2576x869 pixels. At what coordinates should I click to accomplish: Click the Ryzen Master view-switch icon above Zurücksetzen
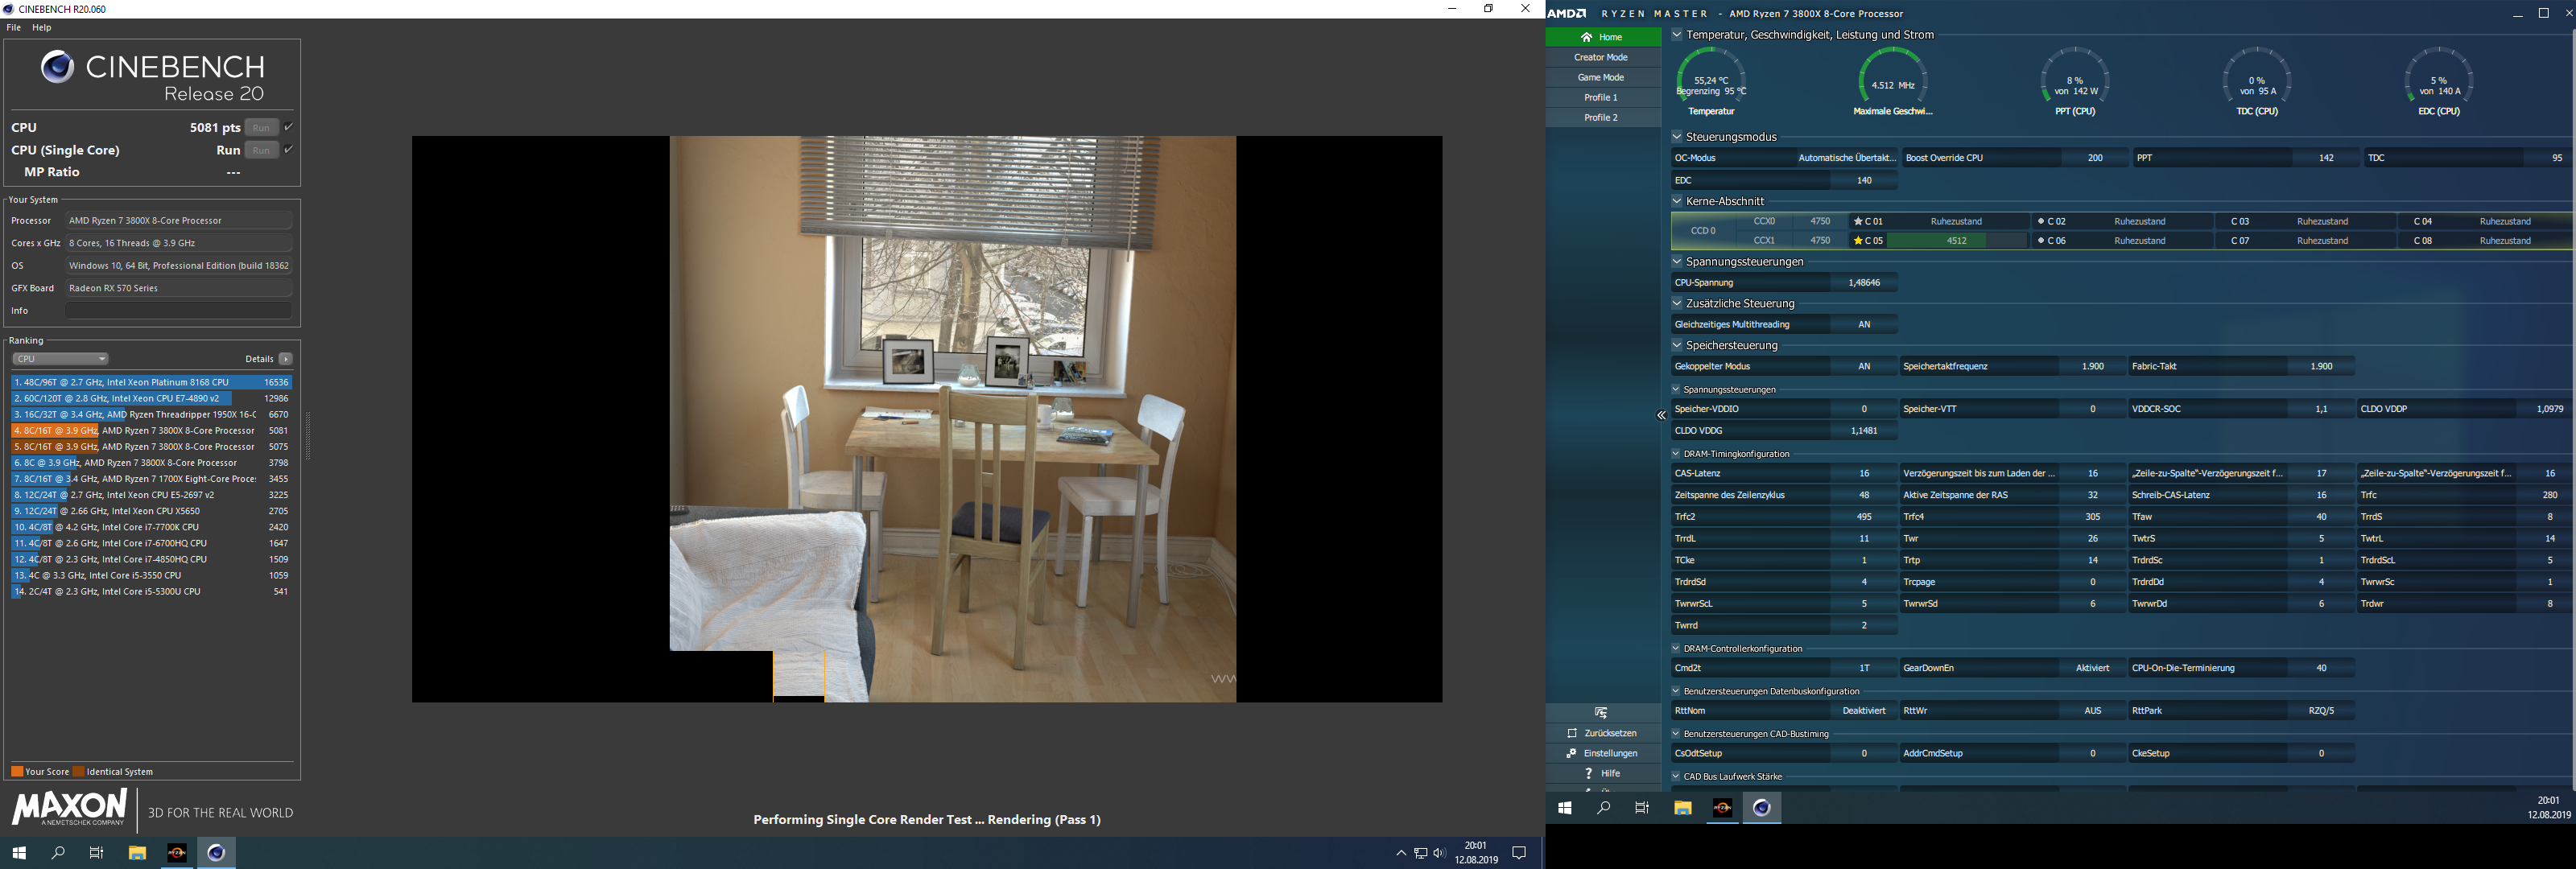(x=1601, y=713)
